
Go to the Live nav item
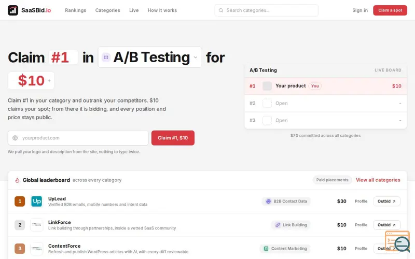[134, 10]
